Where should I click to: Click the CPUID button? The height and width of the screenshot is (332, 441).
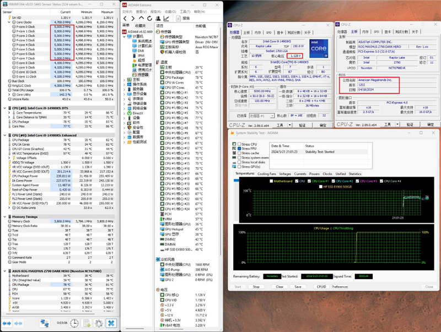click(x=321, y=286)
